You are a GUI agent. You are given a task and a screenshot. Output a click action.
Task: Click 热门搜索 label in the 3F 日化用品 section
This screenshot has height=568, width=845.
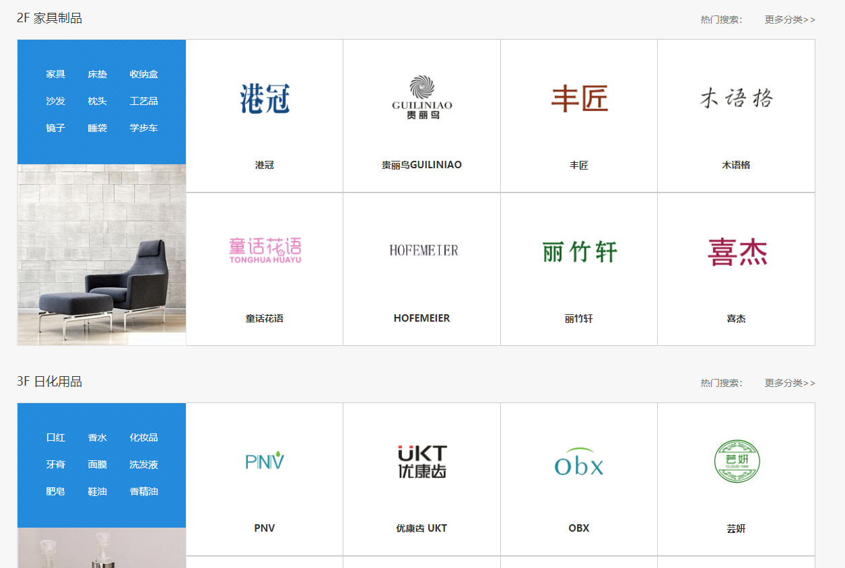(x=721, y=383)
